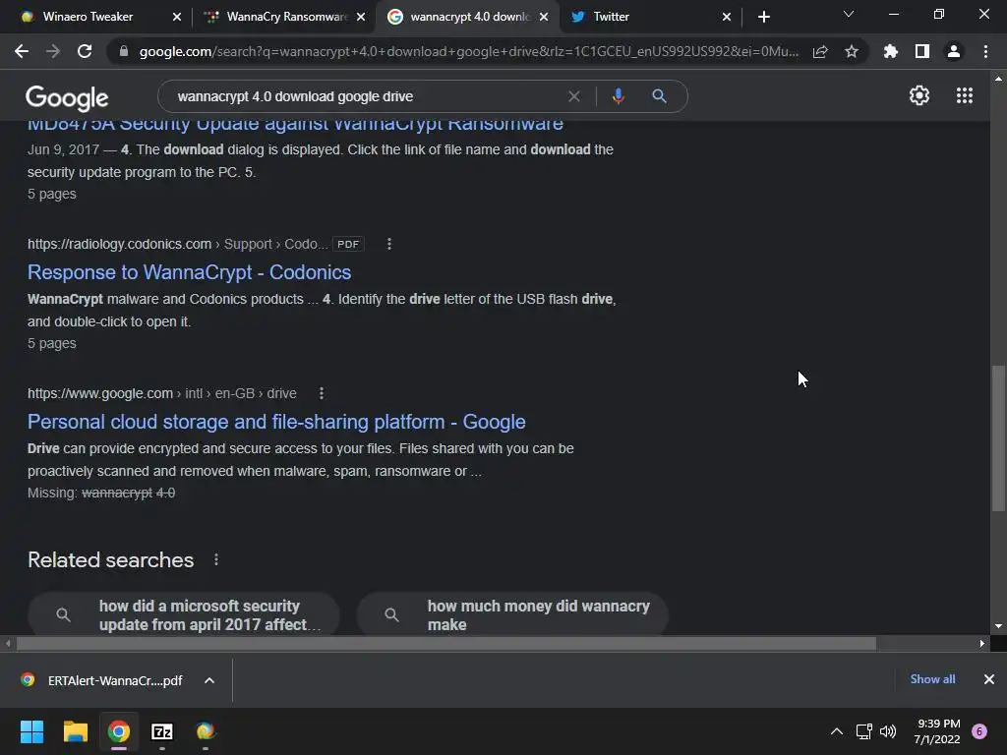Open the Extensions puzzle icon
1007x755 pixels.
[x=890, y=51]
